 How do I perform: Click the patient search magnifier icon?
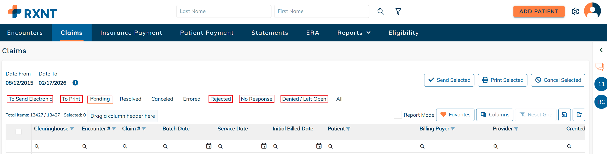(381, 11)
